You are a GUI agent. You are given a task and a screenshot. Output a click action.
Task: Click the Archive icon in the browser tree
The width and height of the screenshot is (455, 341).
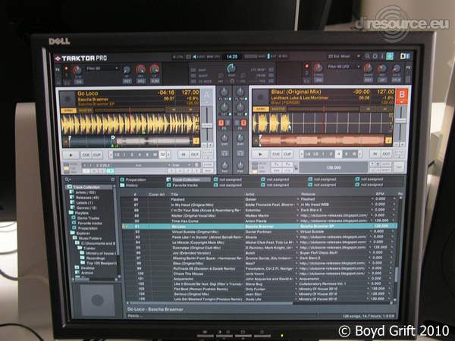pos(77,273)
